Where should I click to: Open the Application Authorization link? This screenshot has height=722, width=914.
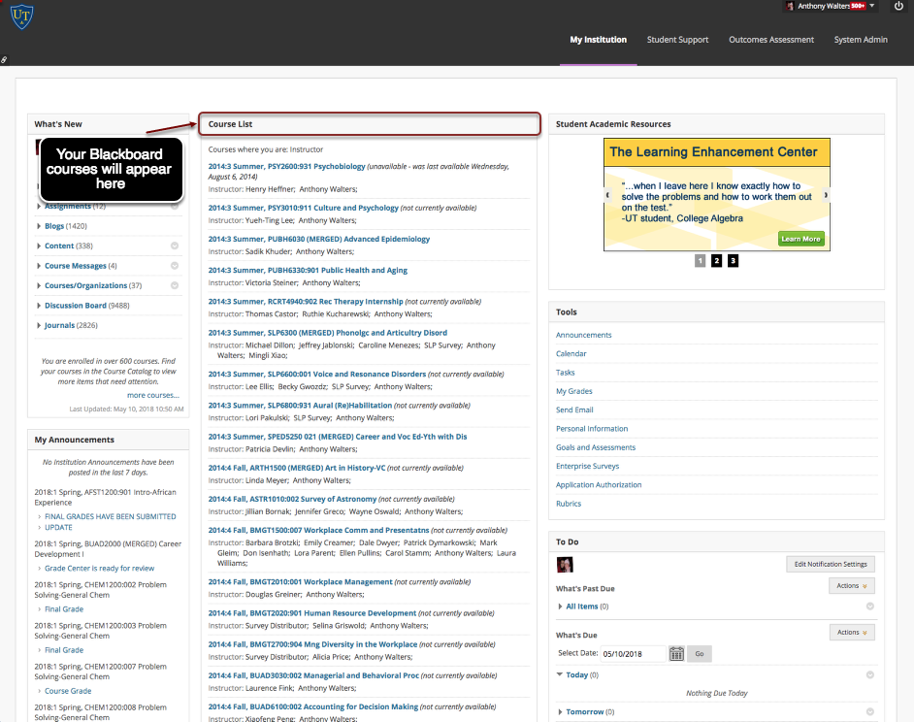[599, 484]
